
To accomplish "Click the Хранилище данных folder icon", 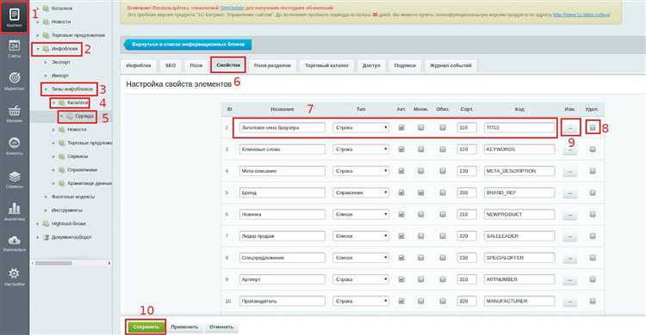I will pyautogui.click(x=62, y=183).
